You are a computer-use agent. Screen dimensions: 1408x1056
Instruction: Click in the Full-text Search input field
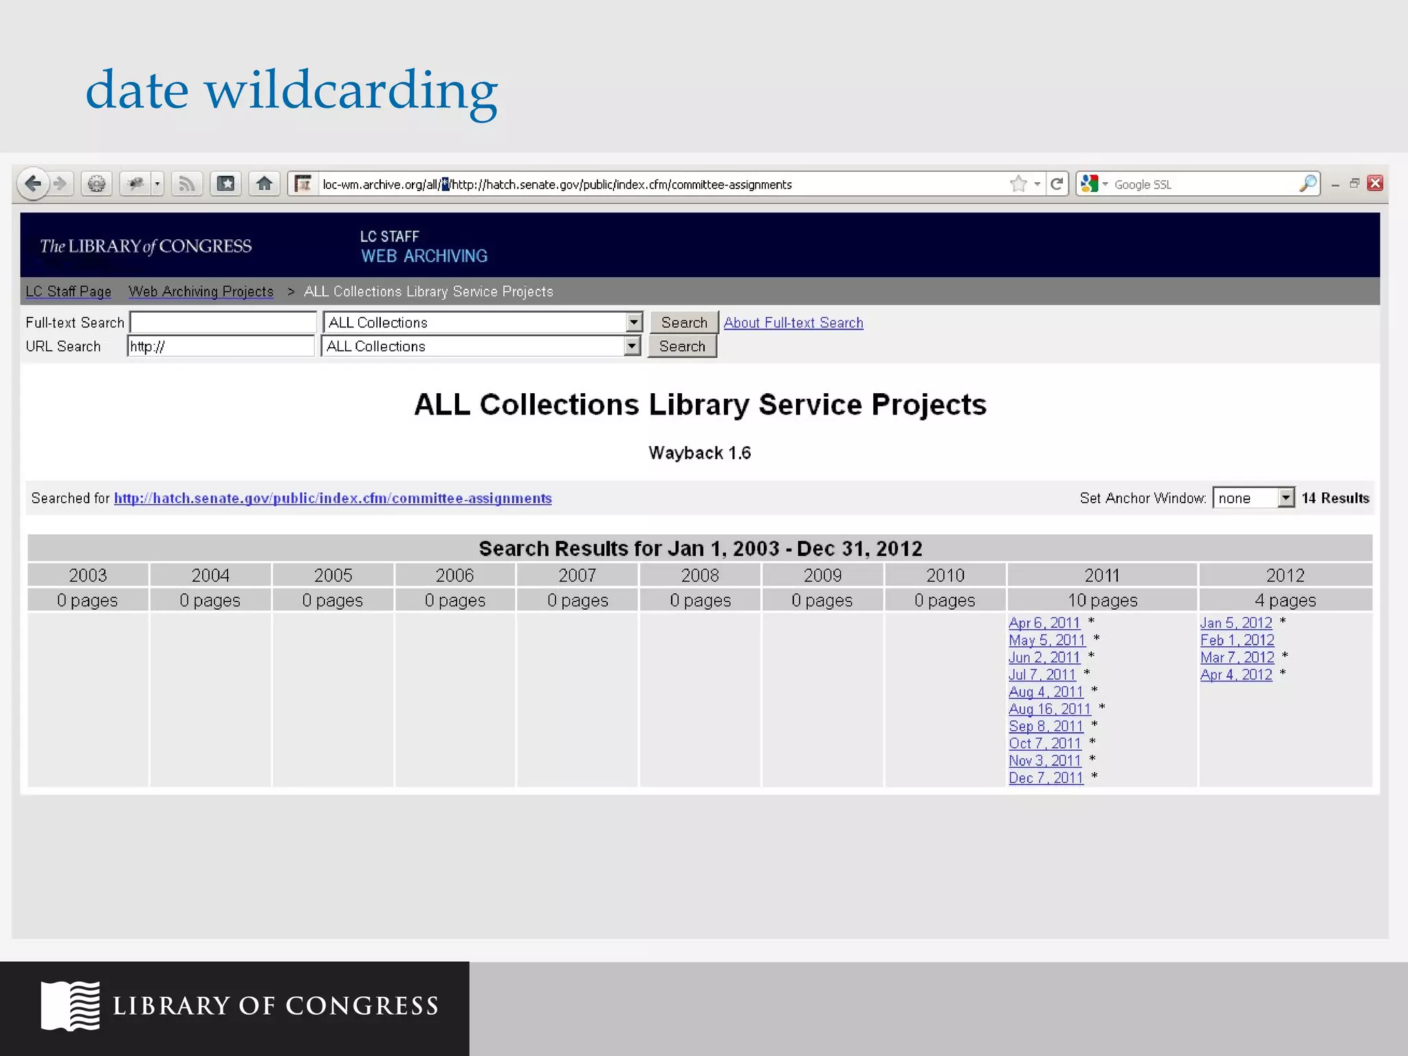[223, 322]
